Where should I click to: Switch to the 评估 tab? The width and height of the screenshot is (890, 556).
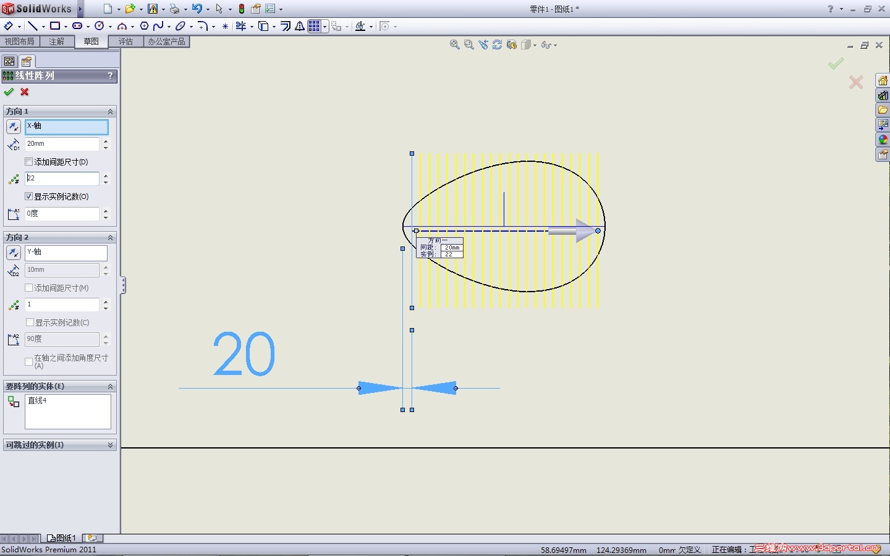click(126, 41)
